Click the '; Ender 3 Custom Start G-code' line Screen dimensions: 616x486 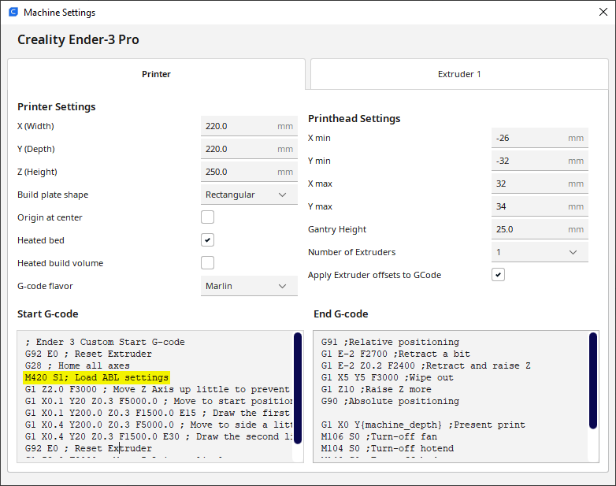pos(105,342)
